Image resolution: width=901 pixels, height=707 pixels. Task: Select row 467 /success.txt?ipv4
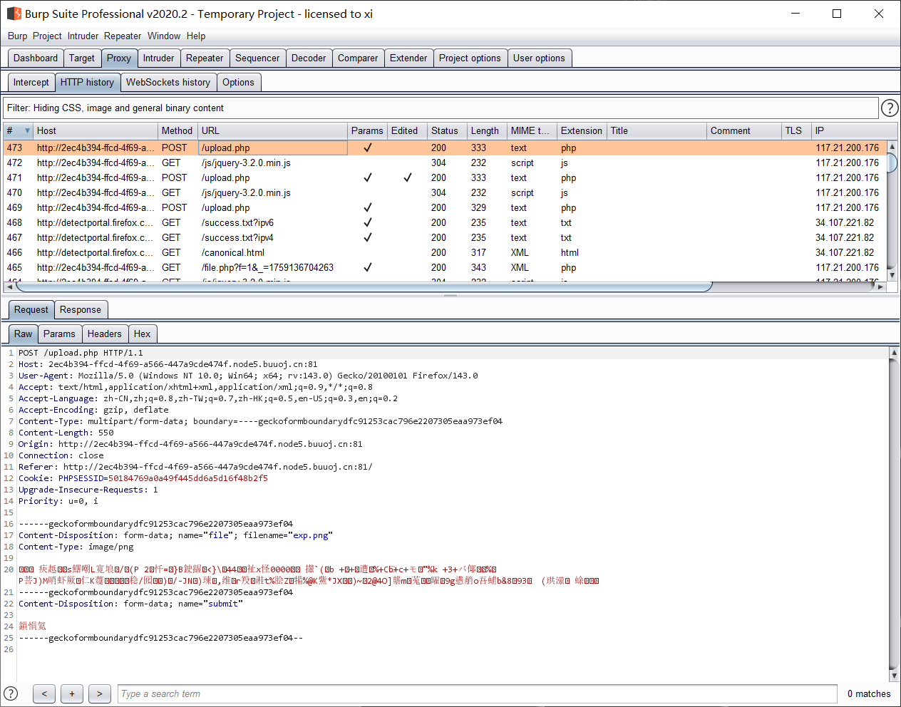445,238
